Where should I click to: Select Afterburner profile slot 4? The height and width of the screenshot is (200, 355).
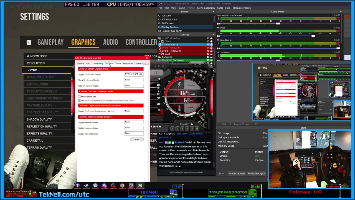(187, 129)
